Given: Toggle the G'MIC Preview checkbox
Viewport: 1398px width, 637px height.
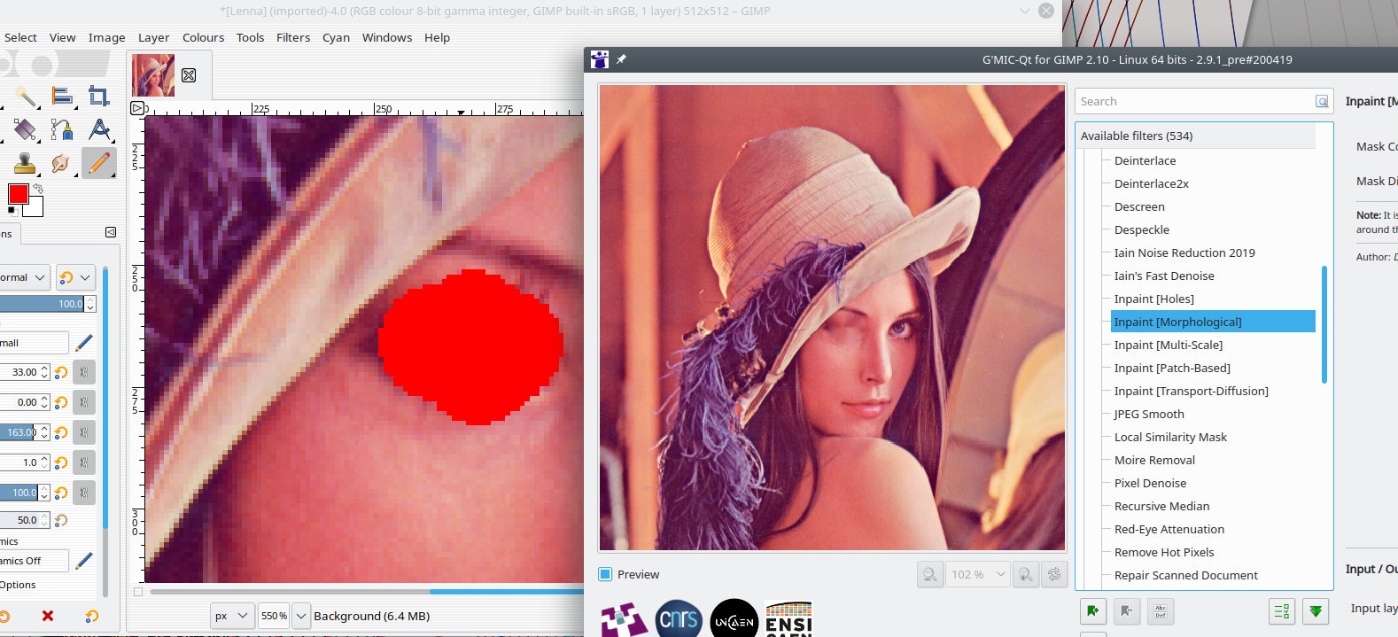Looking at the screenshot, I should 605,574.
